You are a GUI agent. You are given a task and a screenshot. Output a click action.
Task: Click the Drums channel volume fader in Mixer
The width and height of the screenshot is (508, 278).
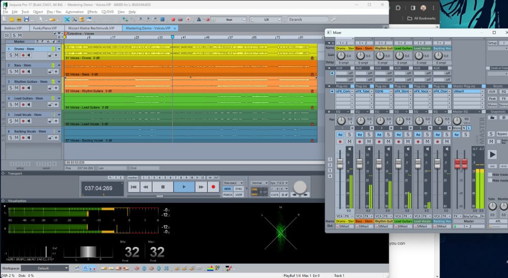[340, 164]
